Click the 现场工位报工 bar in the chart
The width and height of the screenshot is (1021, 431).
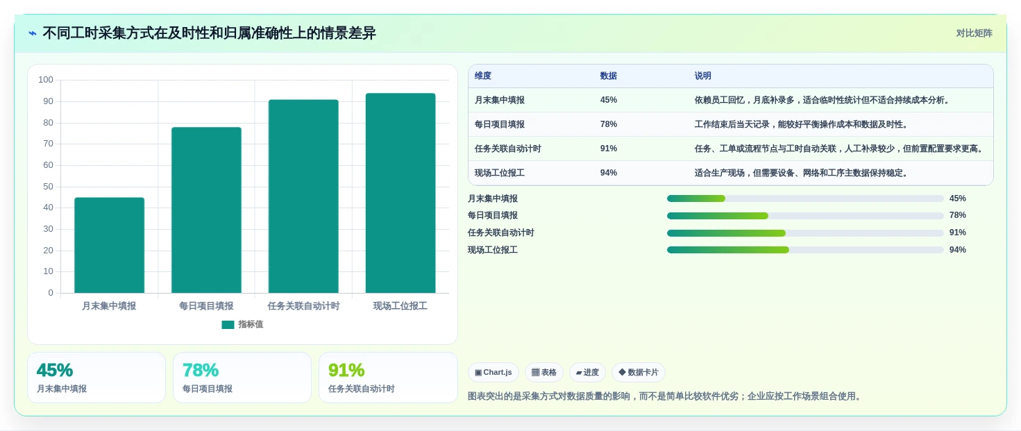pyautogui.click(x=400, y=193)
